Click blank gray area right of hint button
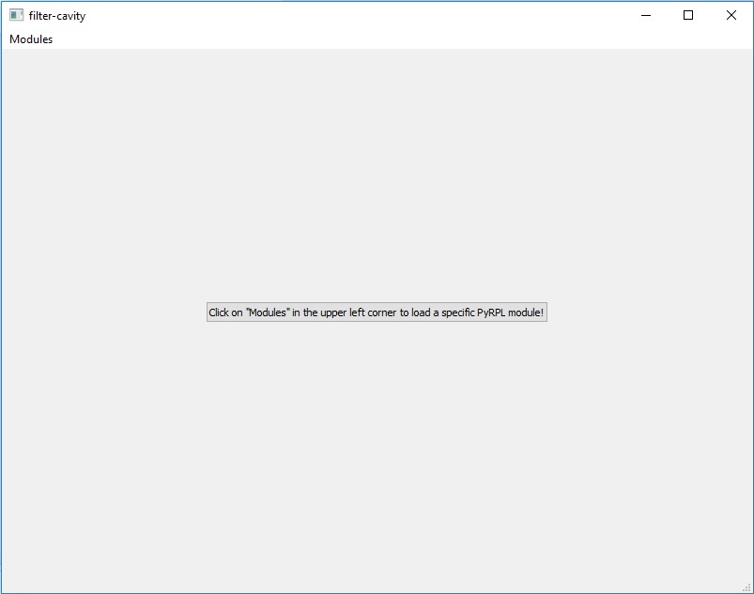Image resolution: width=754 pixels, height=594 pixels. [648, 312]
